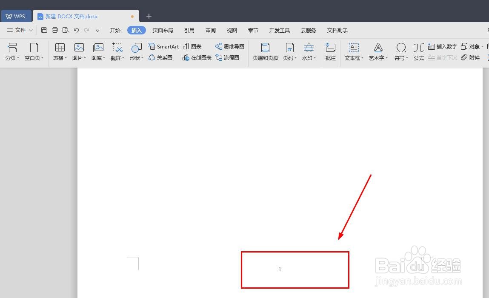Open the 页面布局 tab

(163, 30)
